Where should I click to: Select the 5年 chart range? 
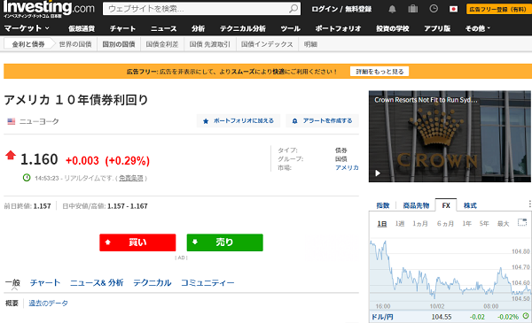point(484,224)
